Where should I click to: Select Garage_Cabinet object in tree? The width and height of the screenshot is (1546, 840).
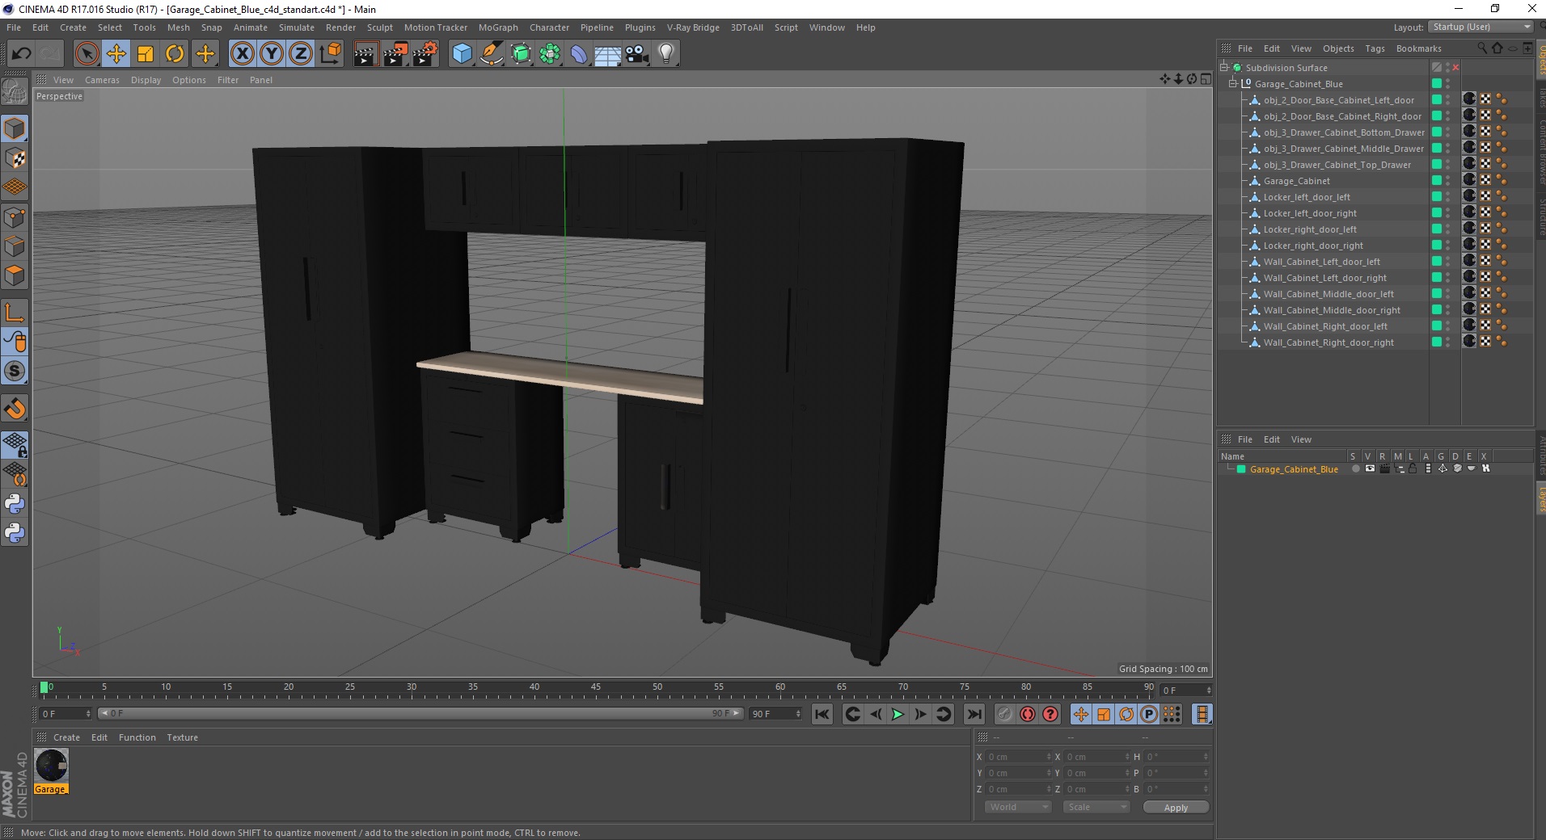point(1296,181)
